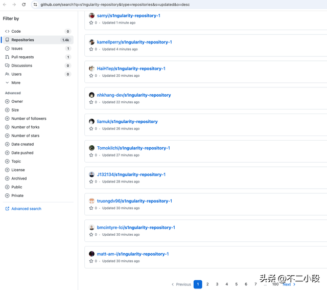This screenshot has width=327, height=290.
Task: Add the Private filter
Action: coord(14,195)
